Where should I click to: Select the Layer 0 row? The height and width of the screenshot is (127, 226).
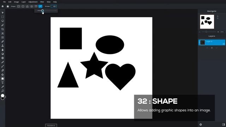pos(212,42)
